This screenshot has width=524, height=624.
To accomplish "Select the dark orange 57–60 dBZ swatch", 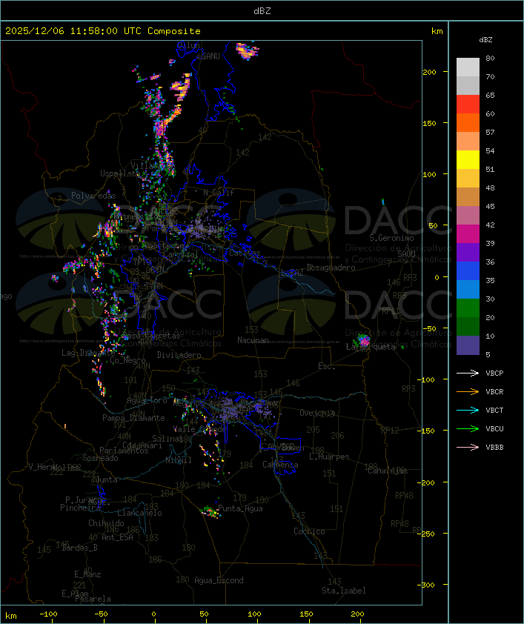I will (x=468, y=122).
